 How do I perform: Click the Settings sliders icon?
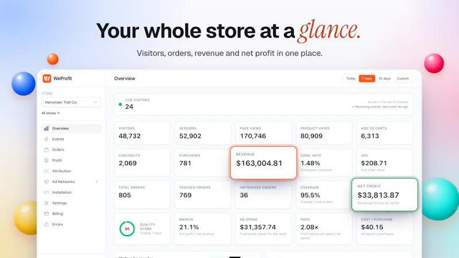(46, 203)
